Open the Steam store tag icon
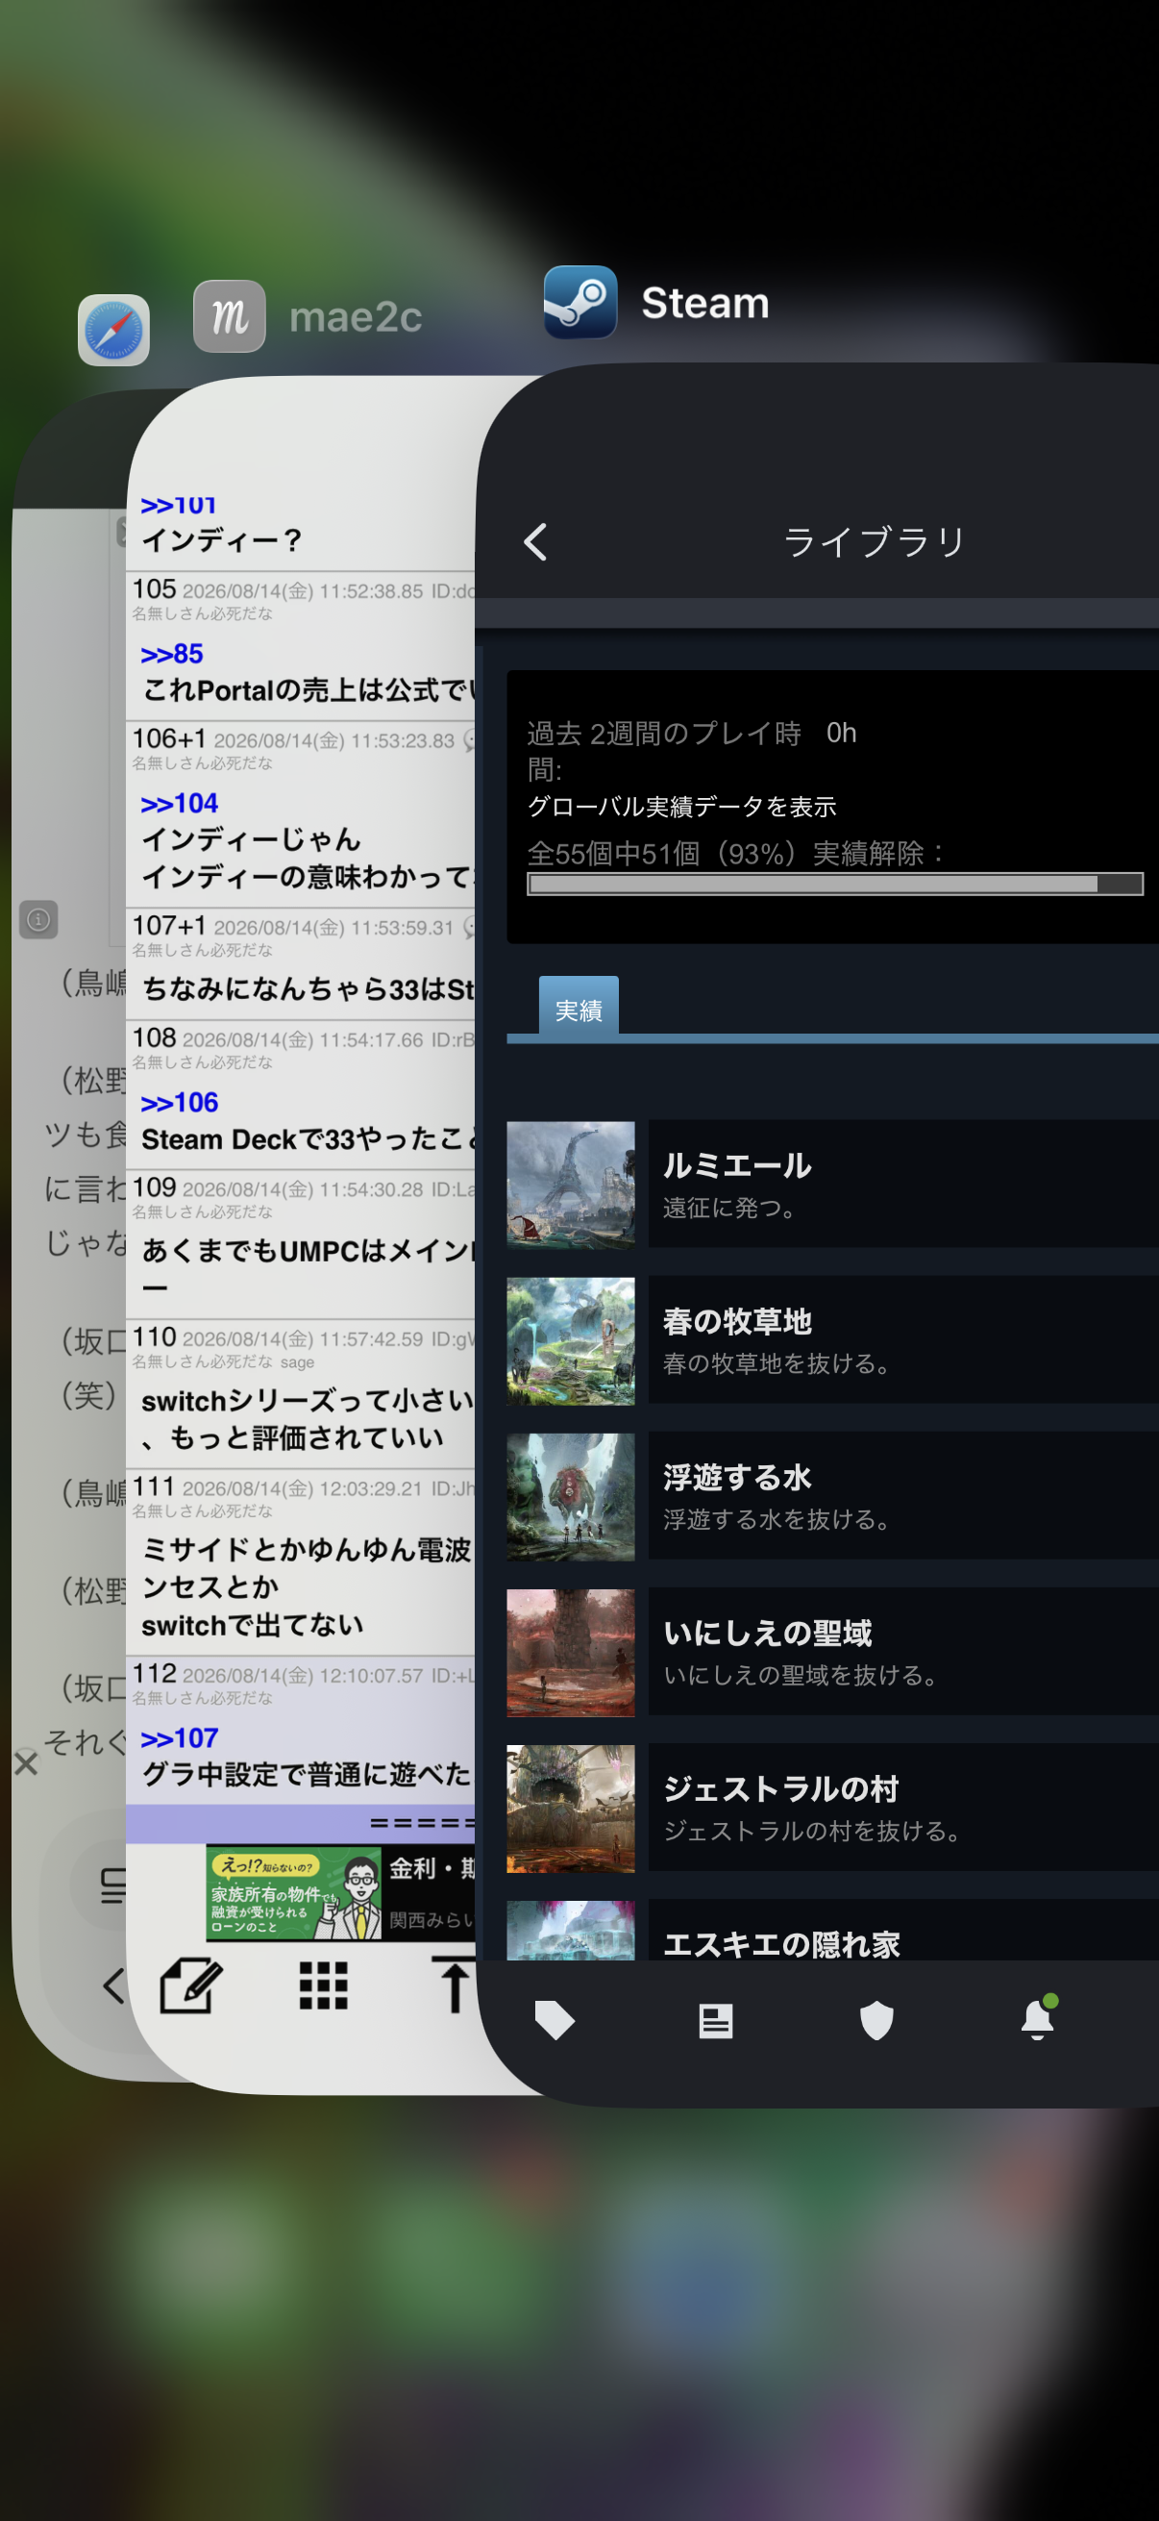Image resolution: width=1159 pixels, height=2521 pixels. pyautogui.click(x=555, y=2020)
